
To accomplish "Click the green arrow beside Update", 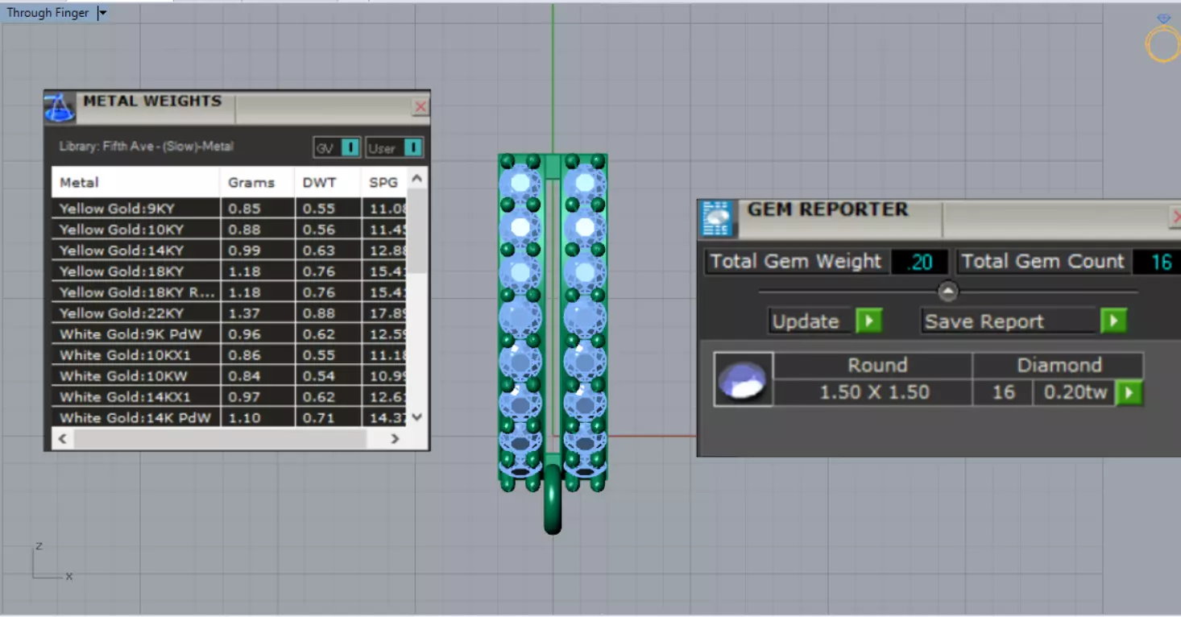I will [x=868, y=321].
